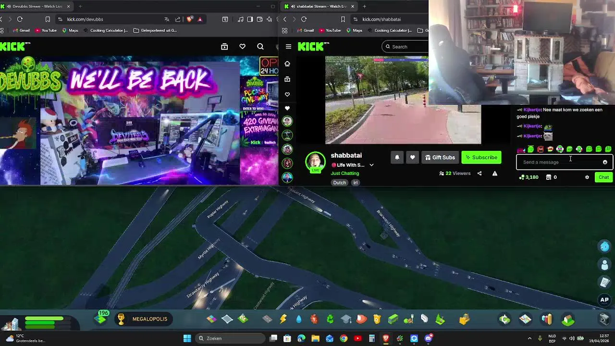Viewport: 615px width, 346px height.
Task: Reload the kick.com/devubbs page
Action: point(20,19)
